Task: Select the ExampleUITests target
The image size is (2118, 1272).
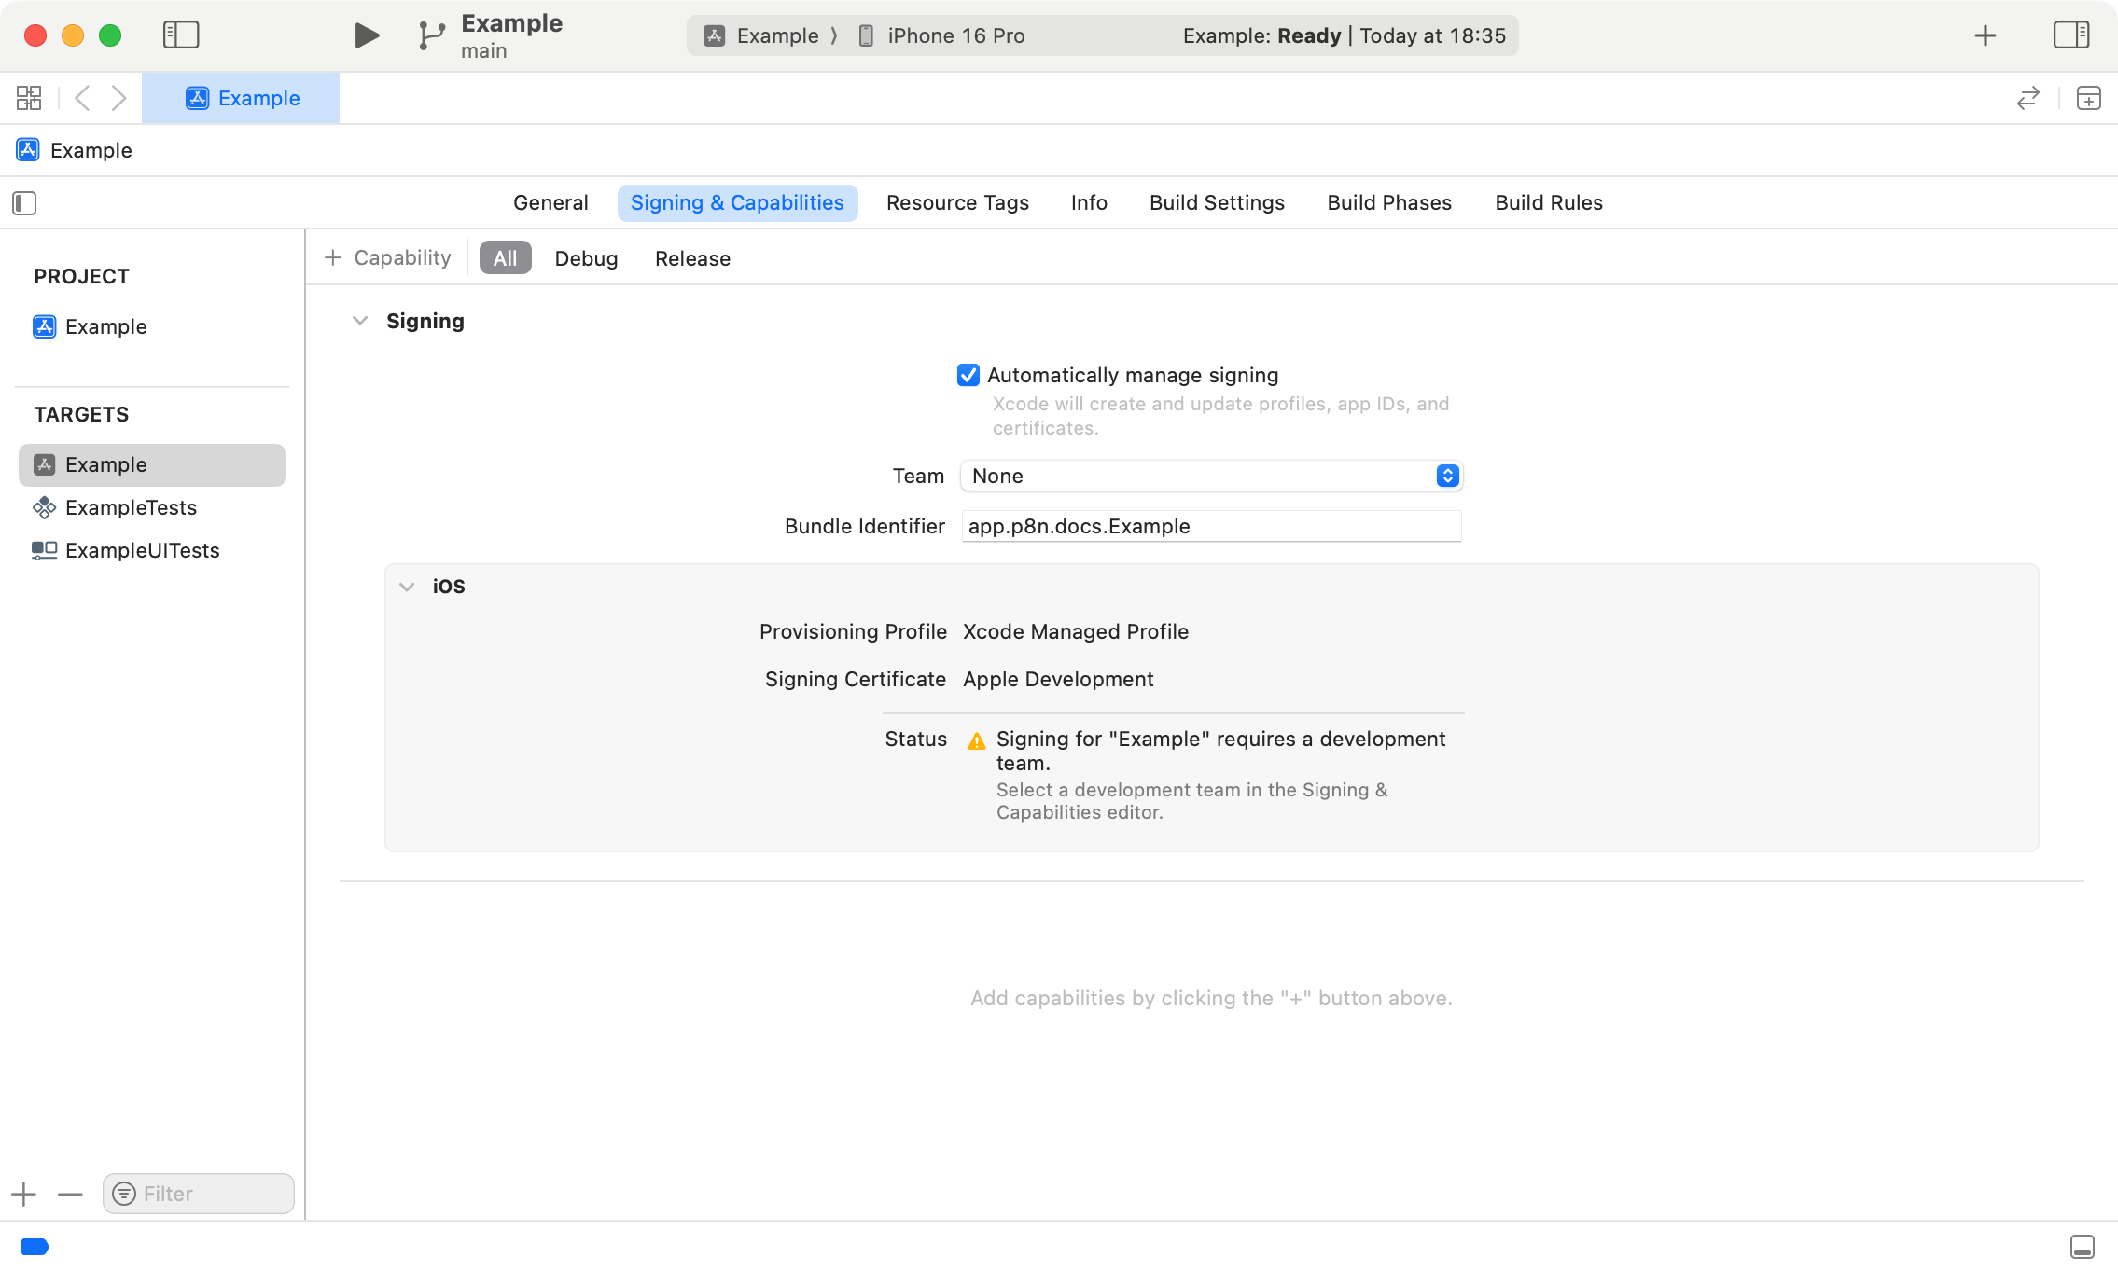Action: 142,550
